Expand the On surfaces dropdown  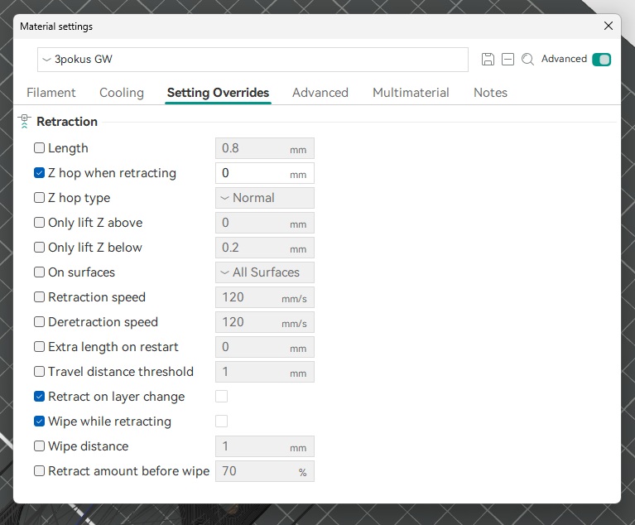click(x=264, y=272)
